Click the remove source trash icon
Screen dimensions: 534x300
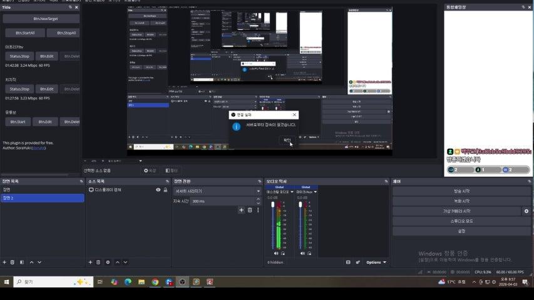pyautogui.click(x=98, y=262)
